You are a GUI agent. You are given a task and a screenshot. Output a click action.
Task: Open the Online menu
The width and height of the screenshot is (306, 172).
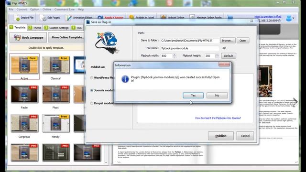(47, 10)
